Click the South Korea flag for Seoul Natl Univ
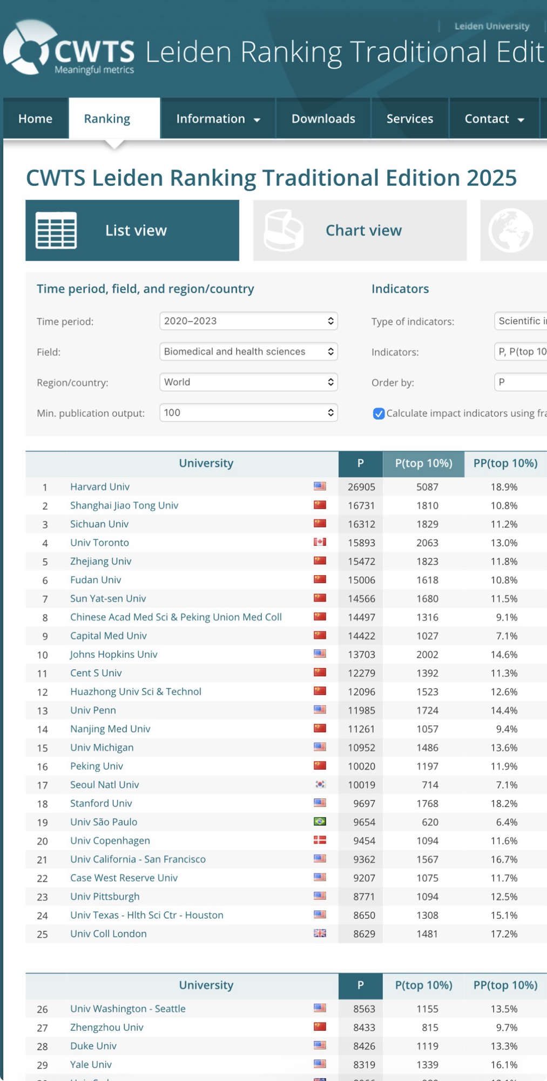The image size is (547, 1081). [x=320, y=784]
